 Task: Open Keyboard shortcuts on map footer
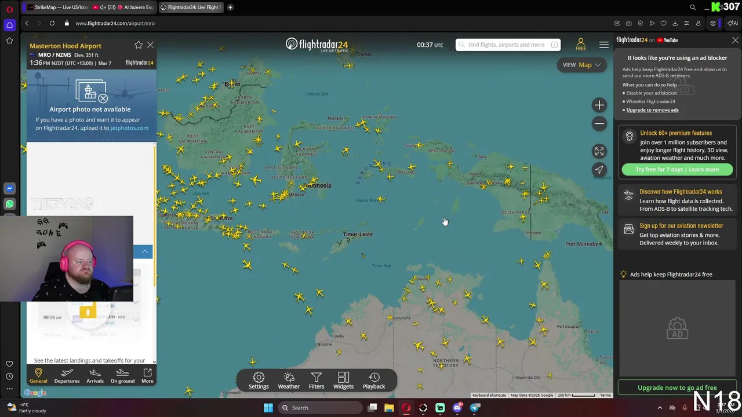[x=489, y=395]
